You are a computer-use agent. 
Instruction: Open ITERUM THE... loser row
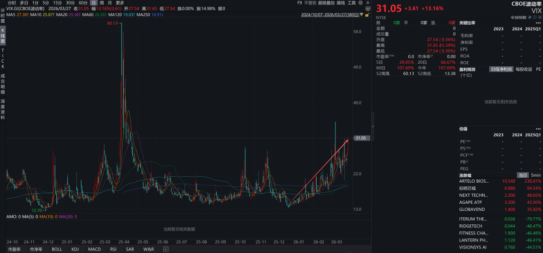pos(500,219)
